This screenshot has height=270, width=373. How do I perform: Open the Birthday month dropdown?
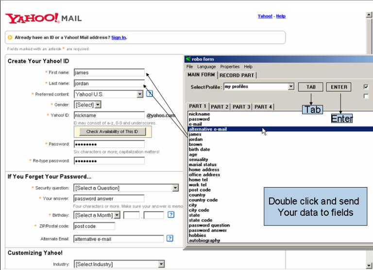[117, 215]
